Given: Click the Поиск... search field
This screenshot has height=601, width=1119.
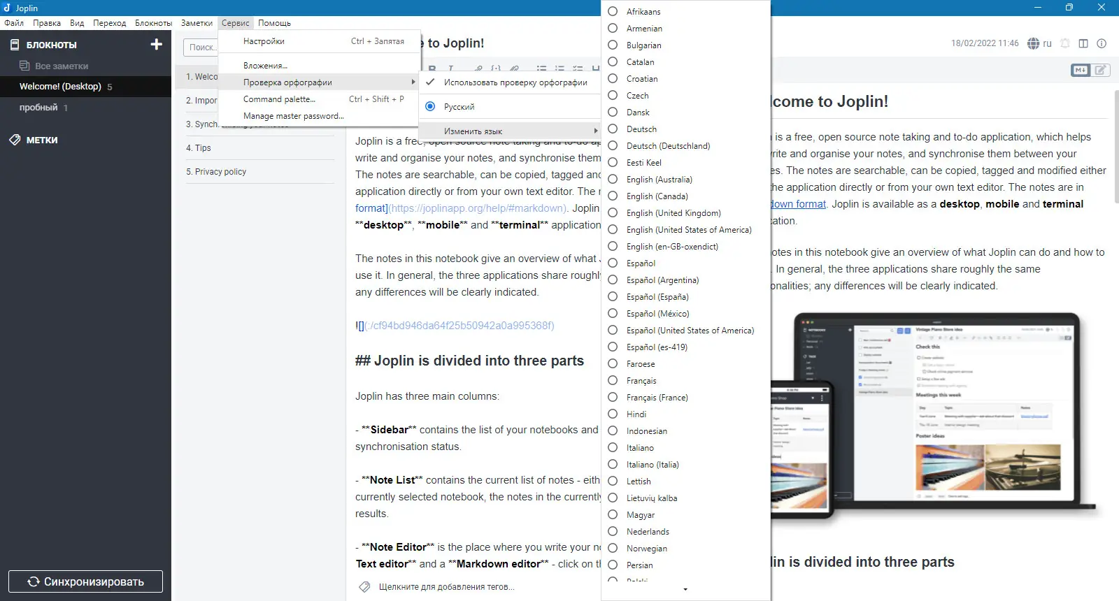Looking at the screenshot, I should pos(201,48).
